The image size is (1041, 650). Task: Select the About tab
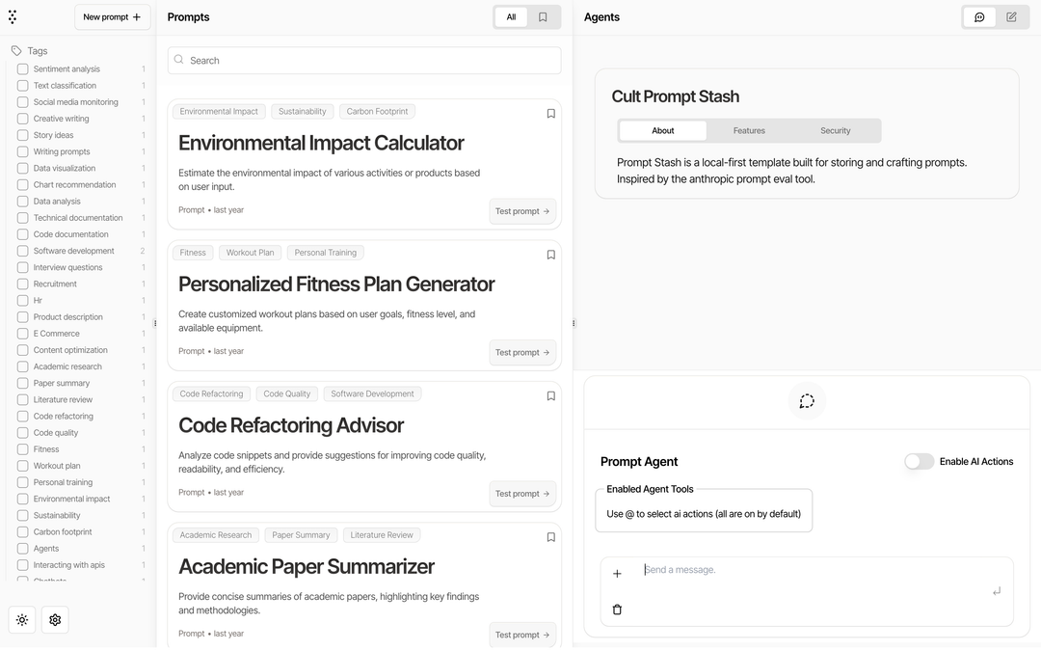click(662, 131)
